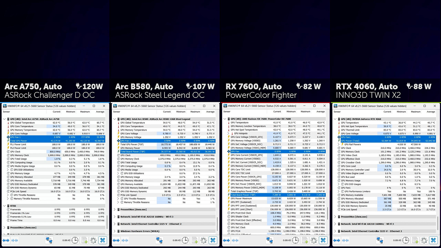441x248 pixels.
Task: Click blue X close-sensors icon in RX 7600 window
Action: click(323, 240)
